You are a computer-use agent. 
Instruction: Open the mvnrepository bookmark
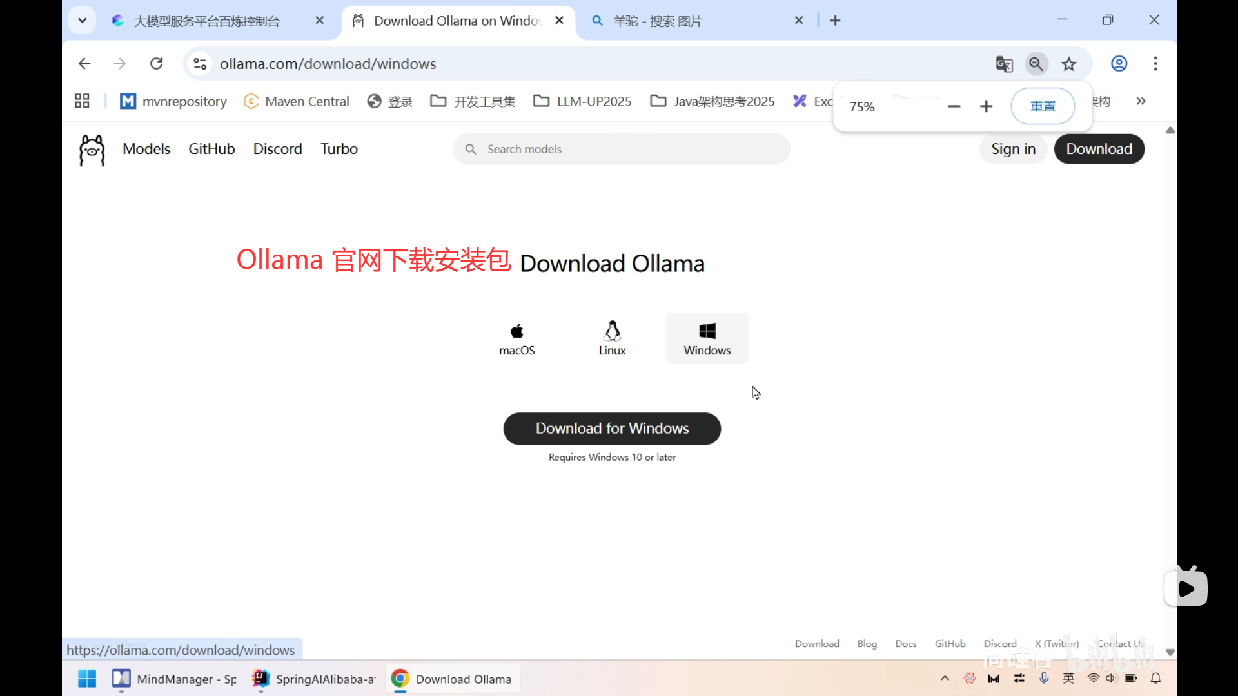tap(173, 101)
